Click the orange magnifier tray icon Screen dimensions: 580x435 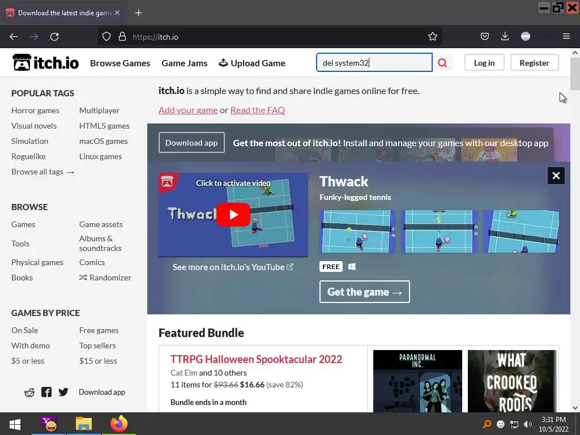(x=487, y=424)
